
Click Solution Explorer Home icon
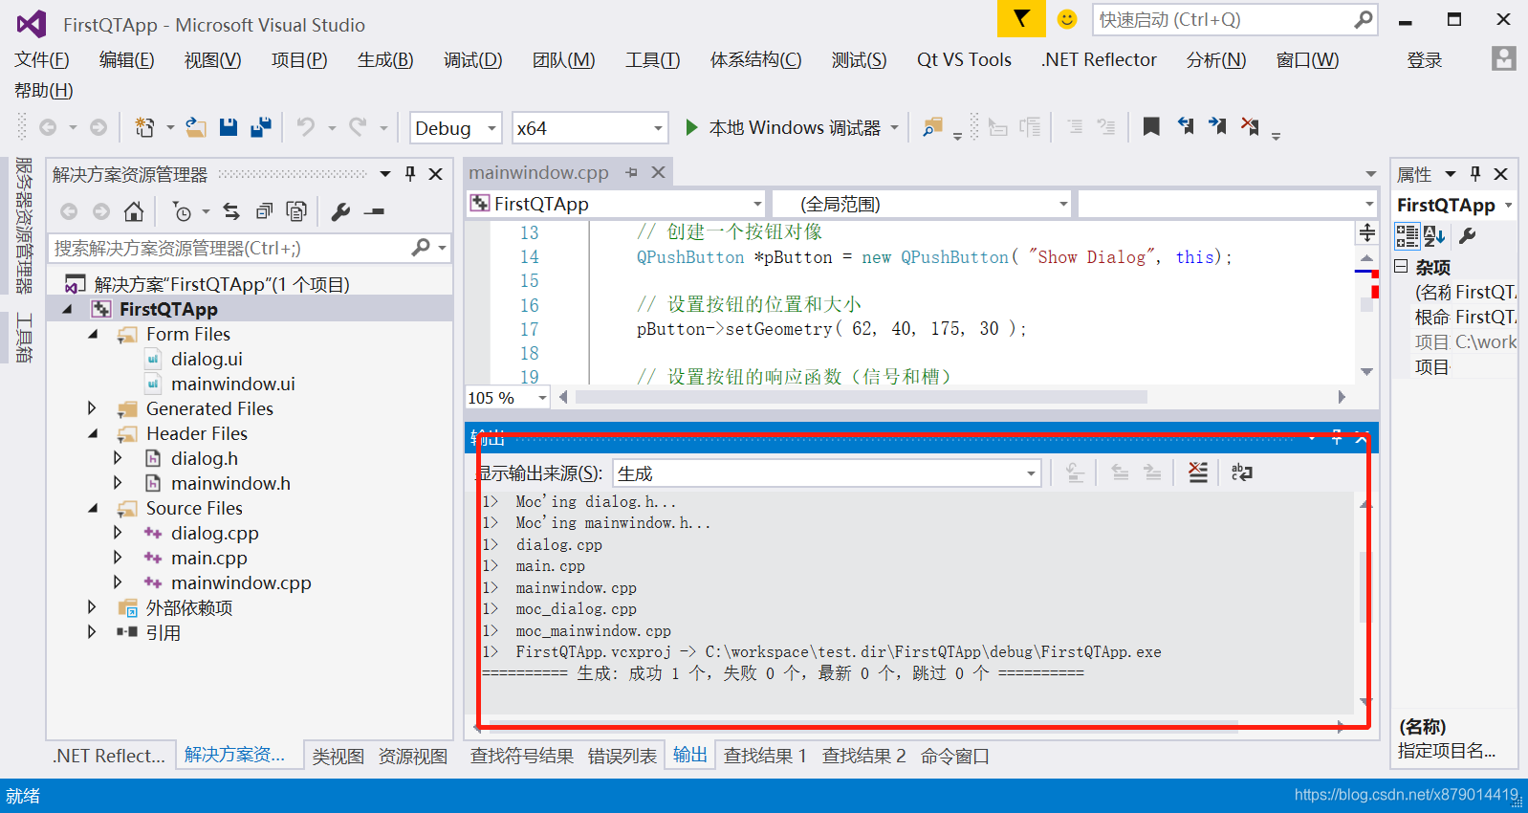click(134, 211)
